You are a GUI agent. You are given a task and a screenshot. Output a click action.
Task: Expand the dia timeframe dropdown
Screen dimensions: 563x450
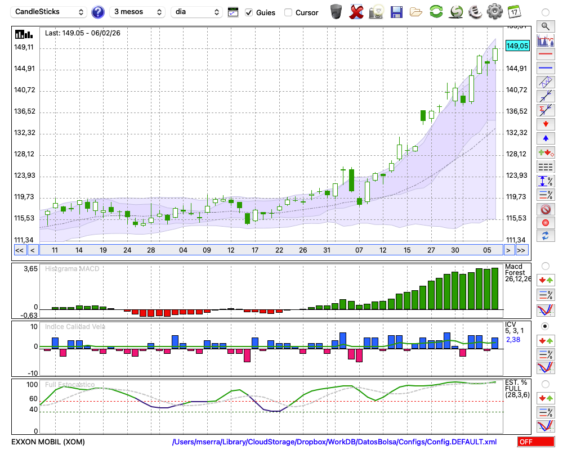coord(197,12)
